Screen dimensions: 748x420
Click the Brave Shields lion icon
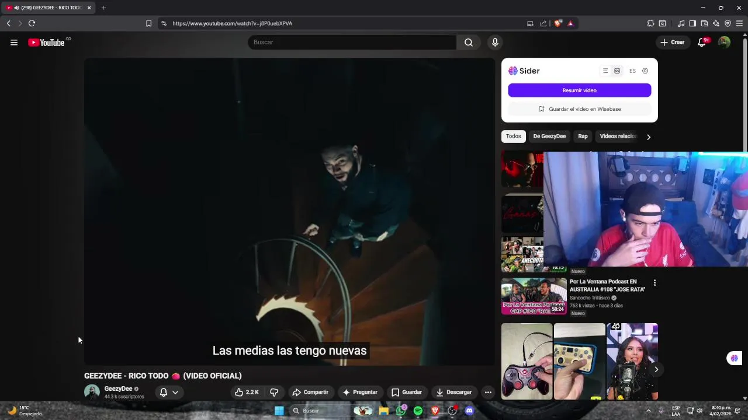(x=557, y=23)
